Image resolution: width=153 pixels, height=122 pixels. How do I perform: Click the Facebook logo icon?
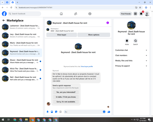[4, 14]
